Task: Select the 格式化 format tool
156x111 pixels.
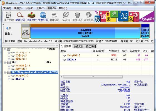Action: [66, 17]
